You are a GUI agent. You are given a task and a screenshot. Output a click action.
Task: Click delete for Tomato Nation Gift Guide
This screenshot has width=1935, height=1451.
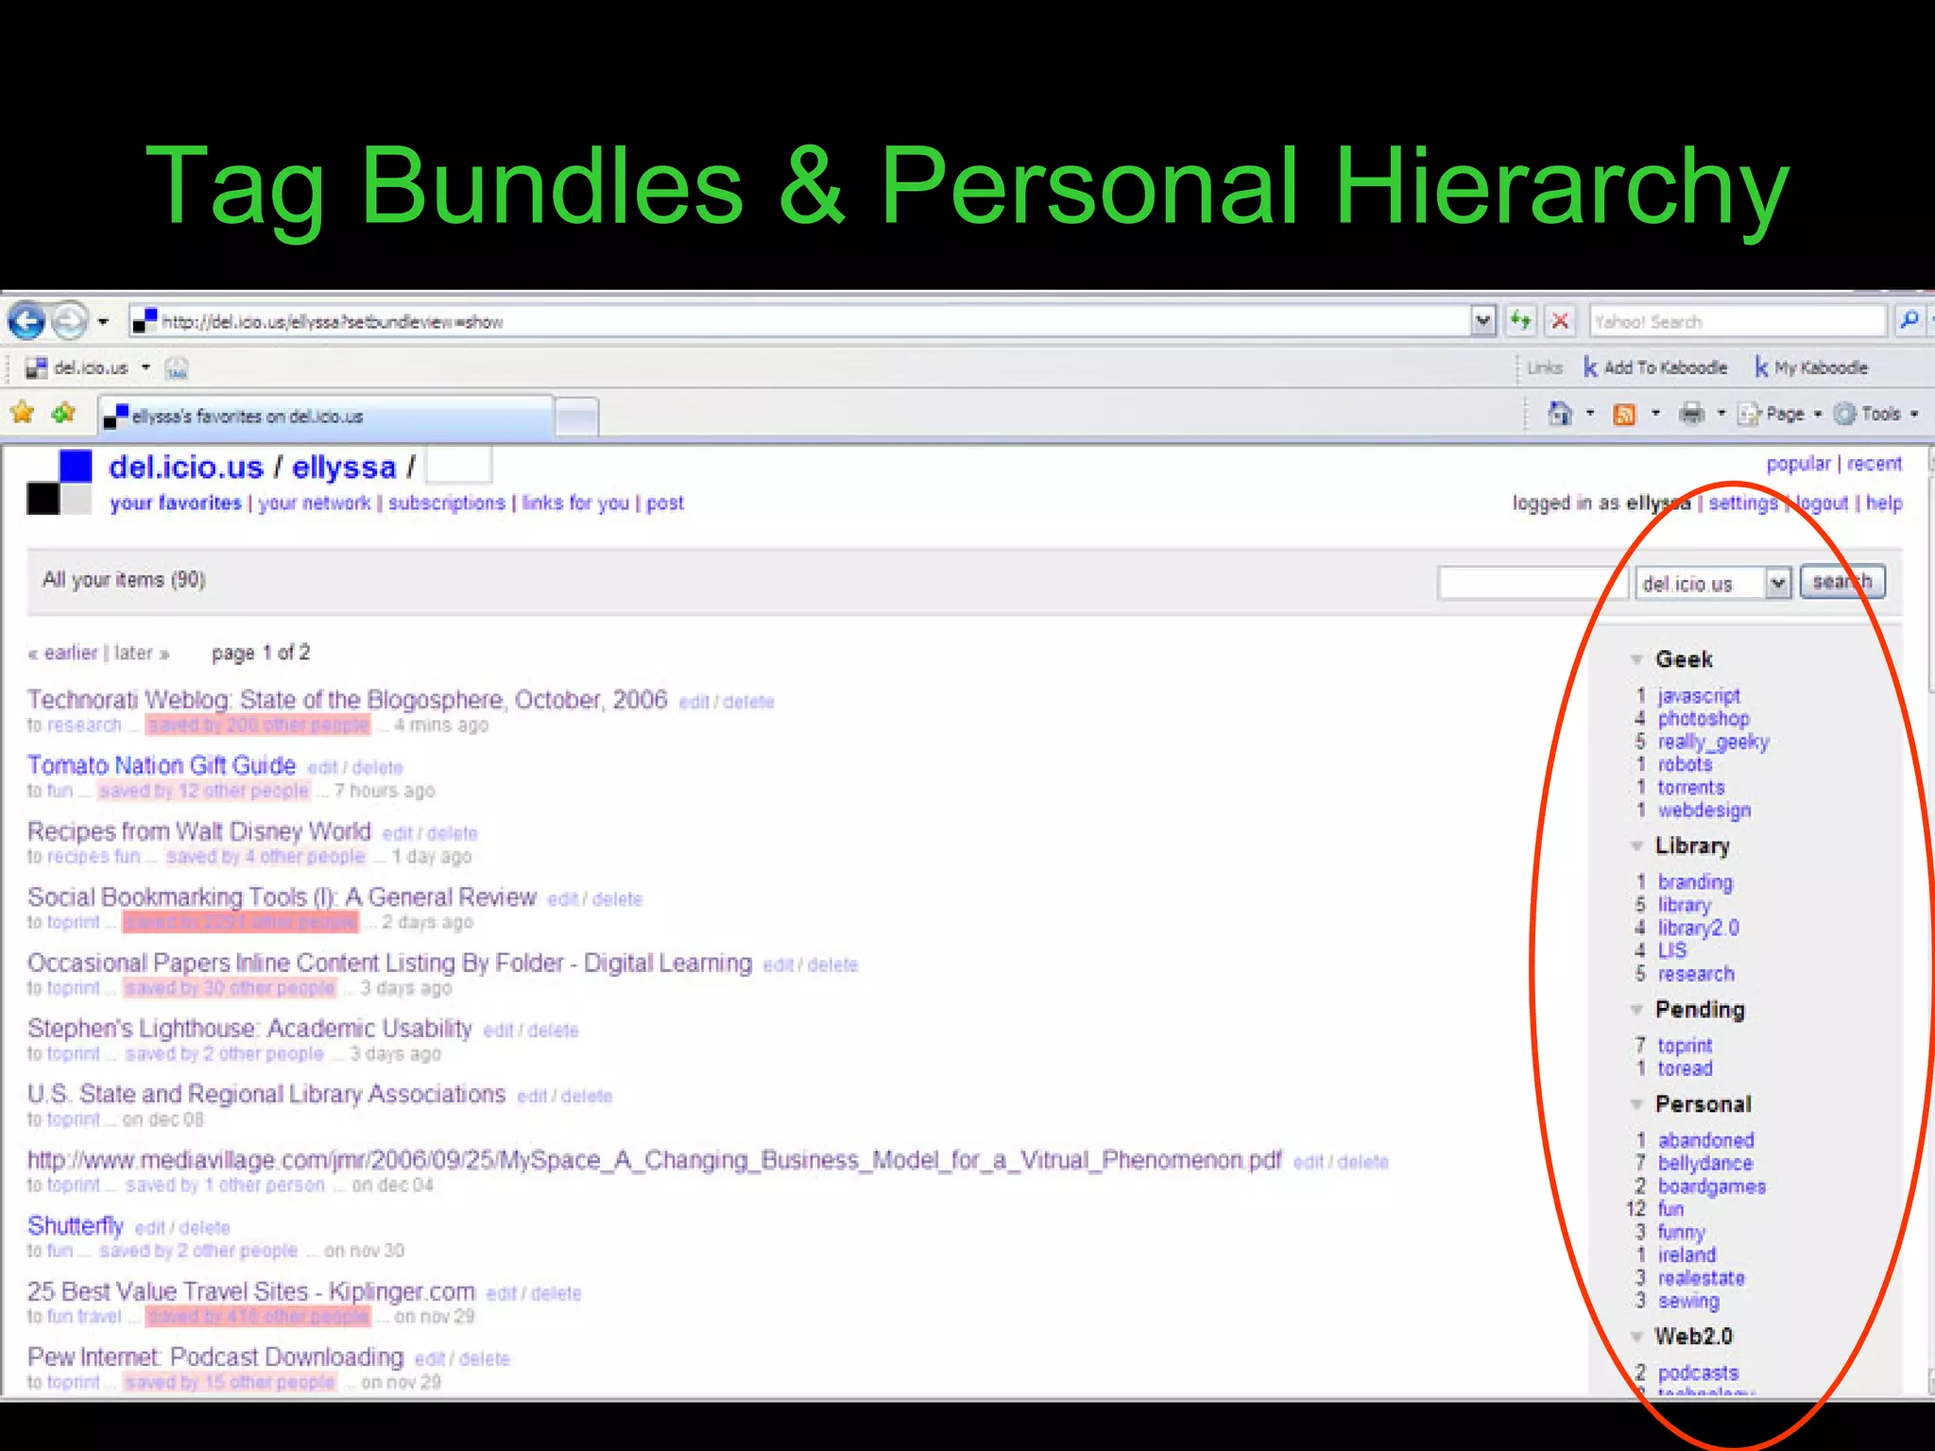click(x=378, y=768)
